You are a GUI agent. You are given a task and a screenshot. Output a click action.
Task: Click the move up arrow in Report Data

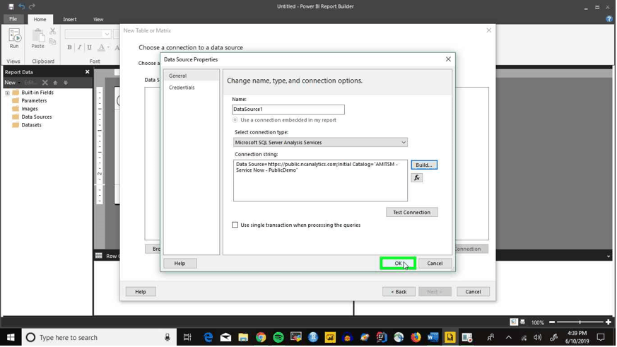56,83
